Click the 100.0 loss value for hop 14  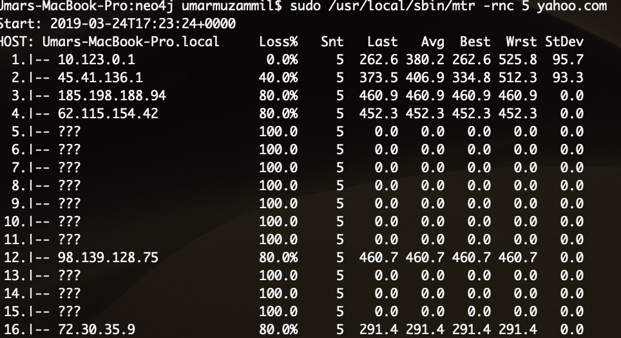click(x=278, y=294)
